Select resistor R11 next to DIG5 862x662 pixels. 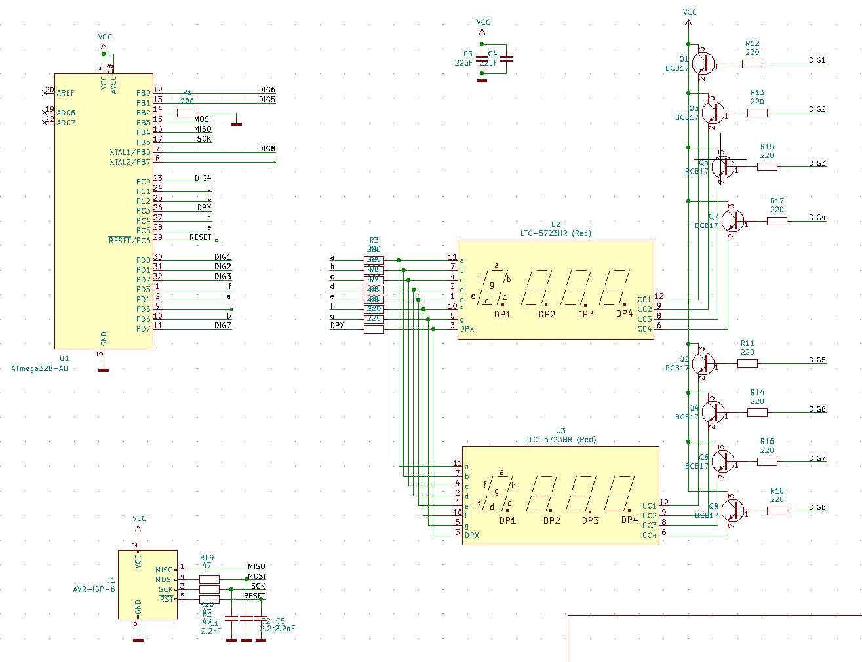(x=747, y=363)
